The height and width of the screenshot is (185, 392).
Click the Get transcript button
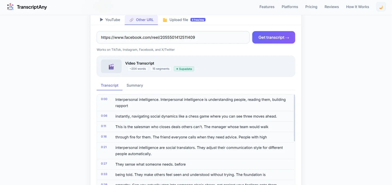(274, 37)
